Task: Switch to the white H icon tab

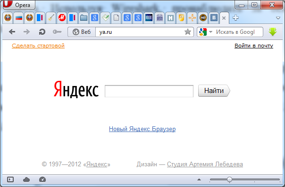Action: tap(170, 18)
